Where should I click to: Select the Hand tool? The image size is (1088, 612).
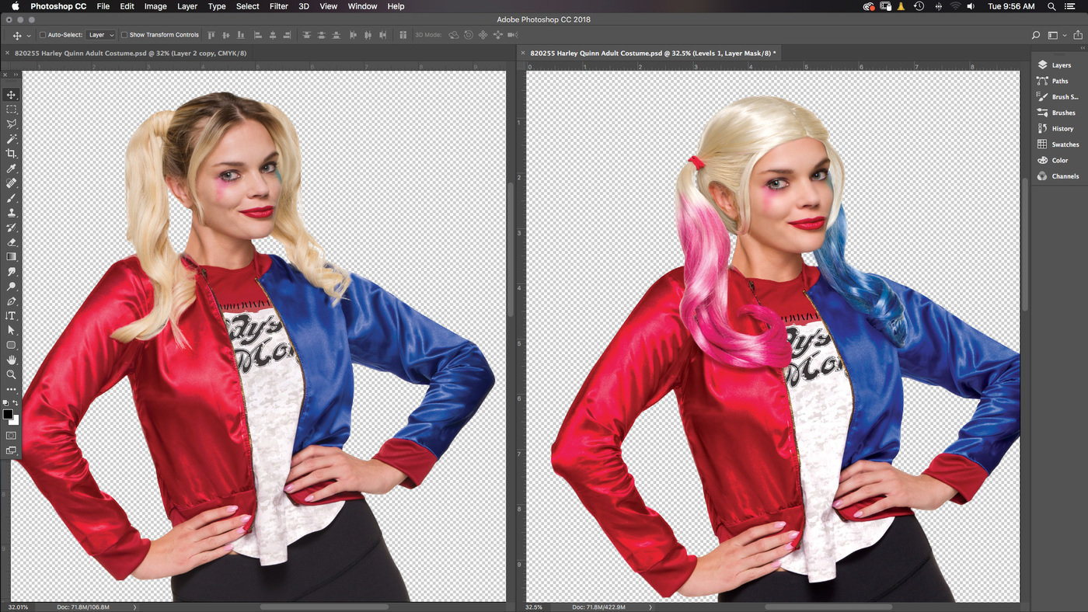pos(11,360)
